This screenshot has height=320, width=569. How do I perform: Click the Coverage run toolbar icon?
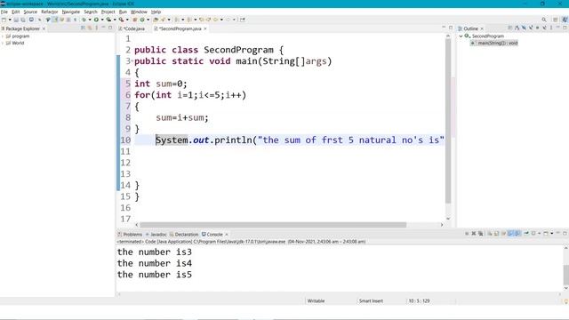[108, 20]
